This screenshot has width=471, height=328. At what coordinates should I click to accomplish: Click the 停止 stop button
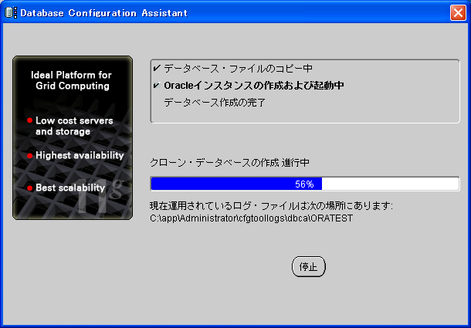tap(309, 266)
